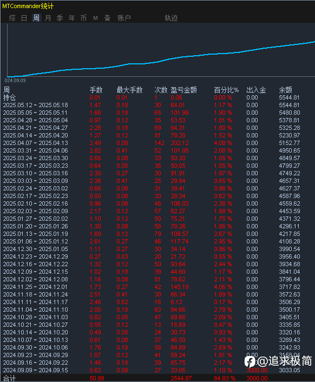This screenshot has height=382, width=315.
Task: Click the 次数 column header
Action: [x=161, y=90]
